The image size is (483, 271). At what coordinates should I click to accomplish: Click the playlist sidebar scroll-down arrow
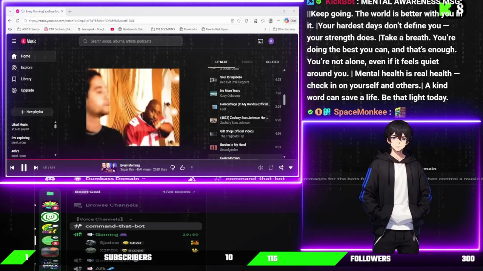coord(55,155)
